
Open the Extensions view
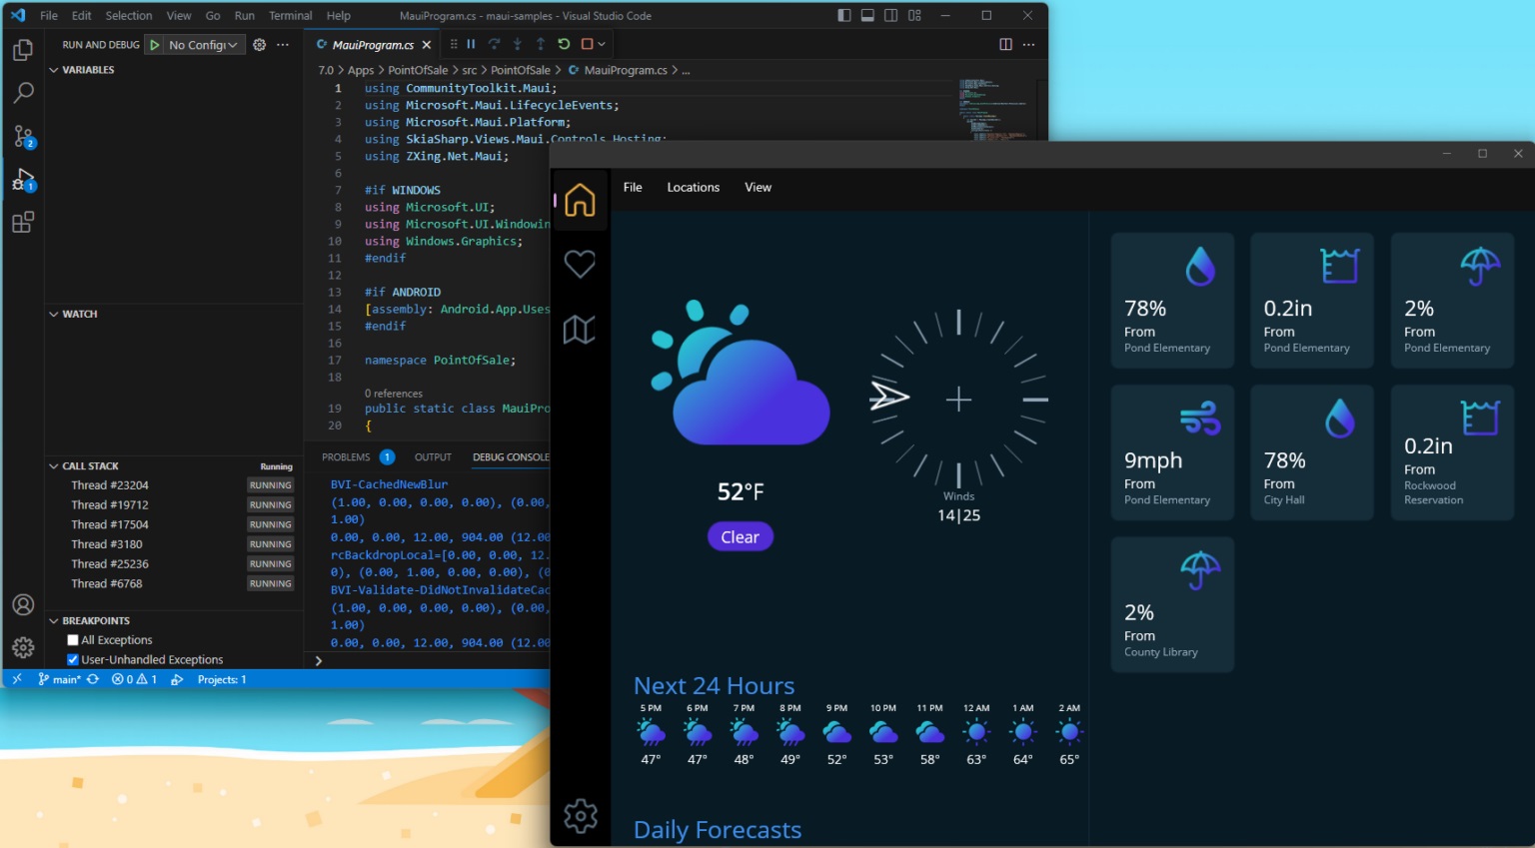(x=23, y=222)
